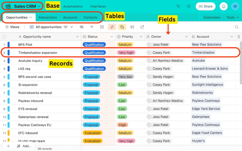This screenshot has height=151, width=242.
Task: Tick the select all records checkbox
Action: pyautogui.click(x=4, y=36)
